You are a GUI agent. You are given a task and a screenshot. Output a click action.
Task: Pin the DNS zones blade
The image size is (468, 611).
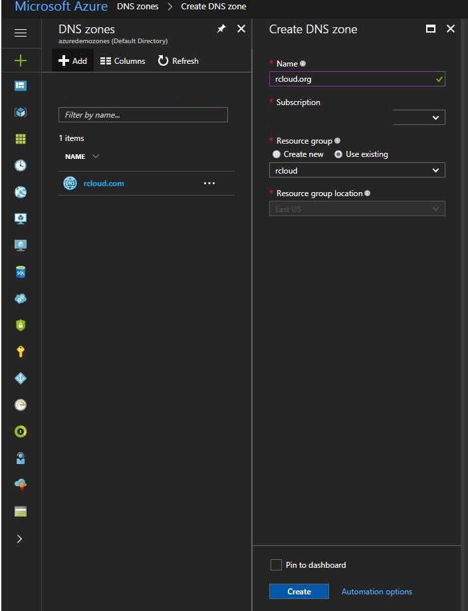[221, 29]
